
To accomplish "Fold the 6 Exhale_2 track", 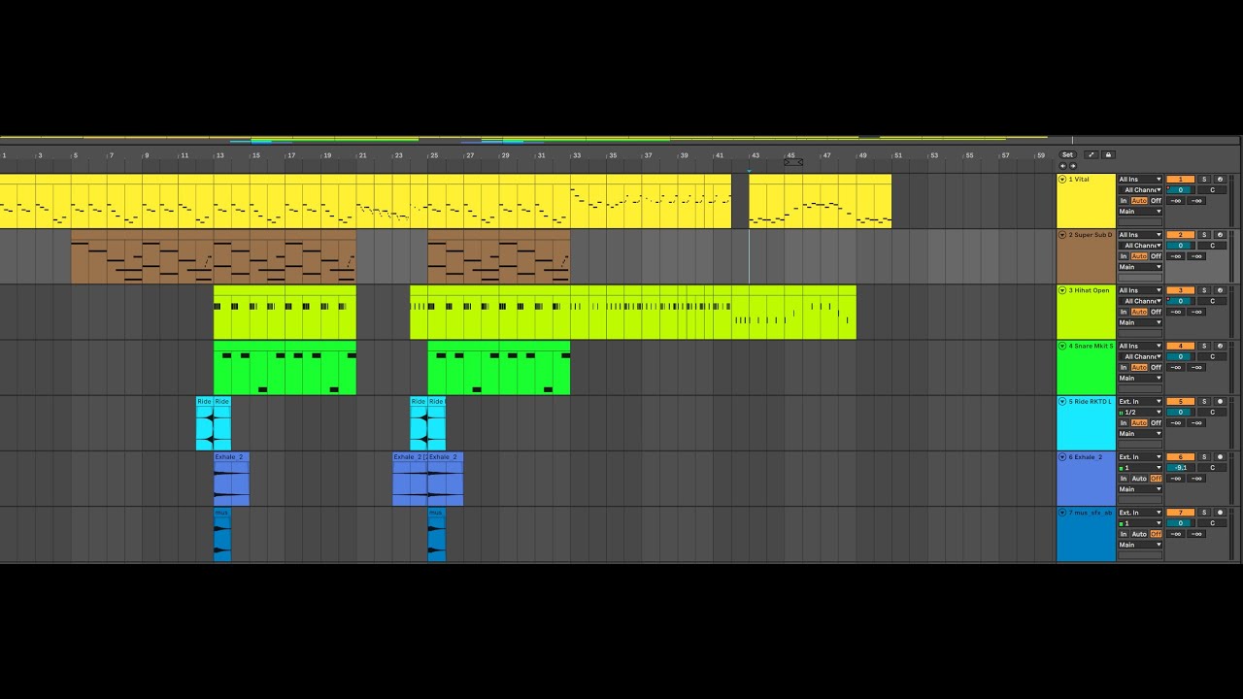I will [1062, 456].
